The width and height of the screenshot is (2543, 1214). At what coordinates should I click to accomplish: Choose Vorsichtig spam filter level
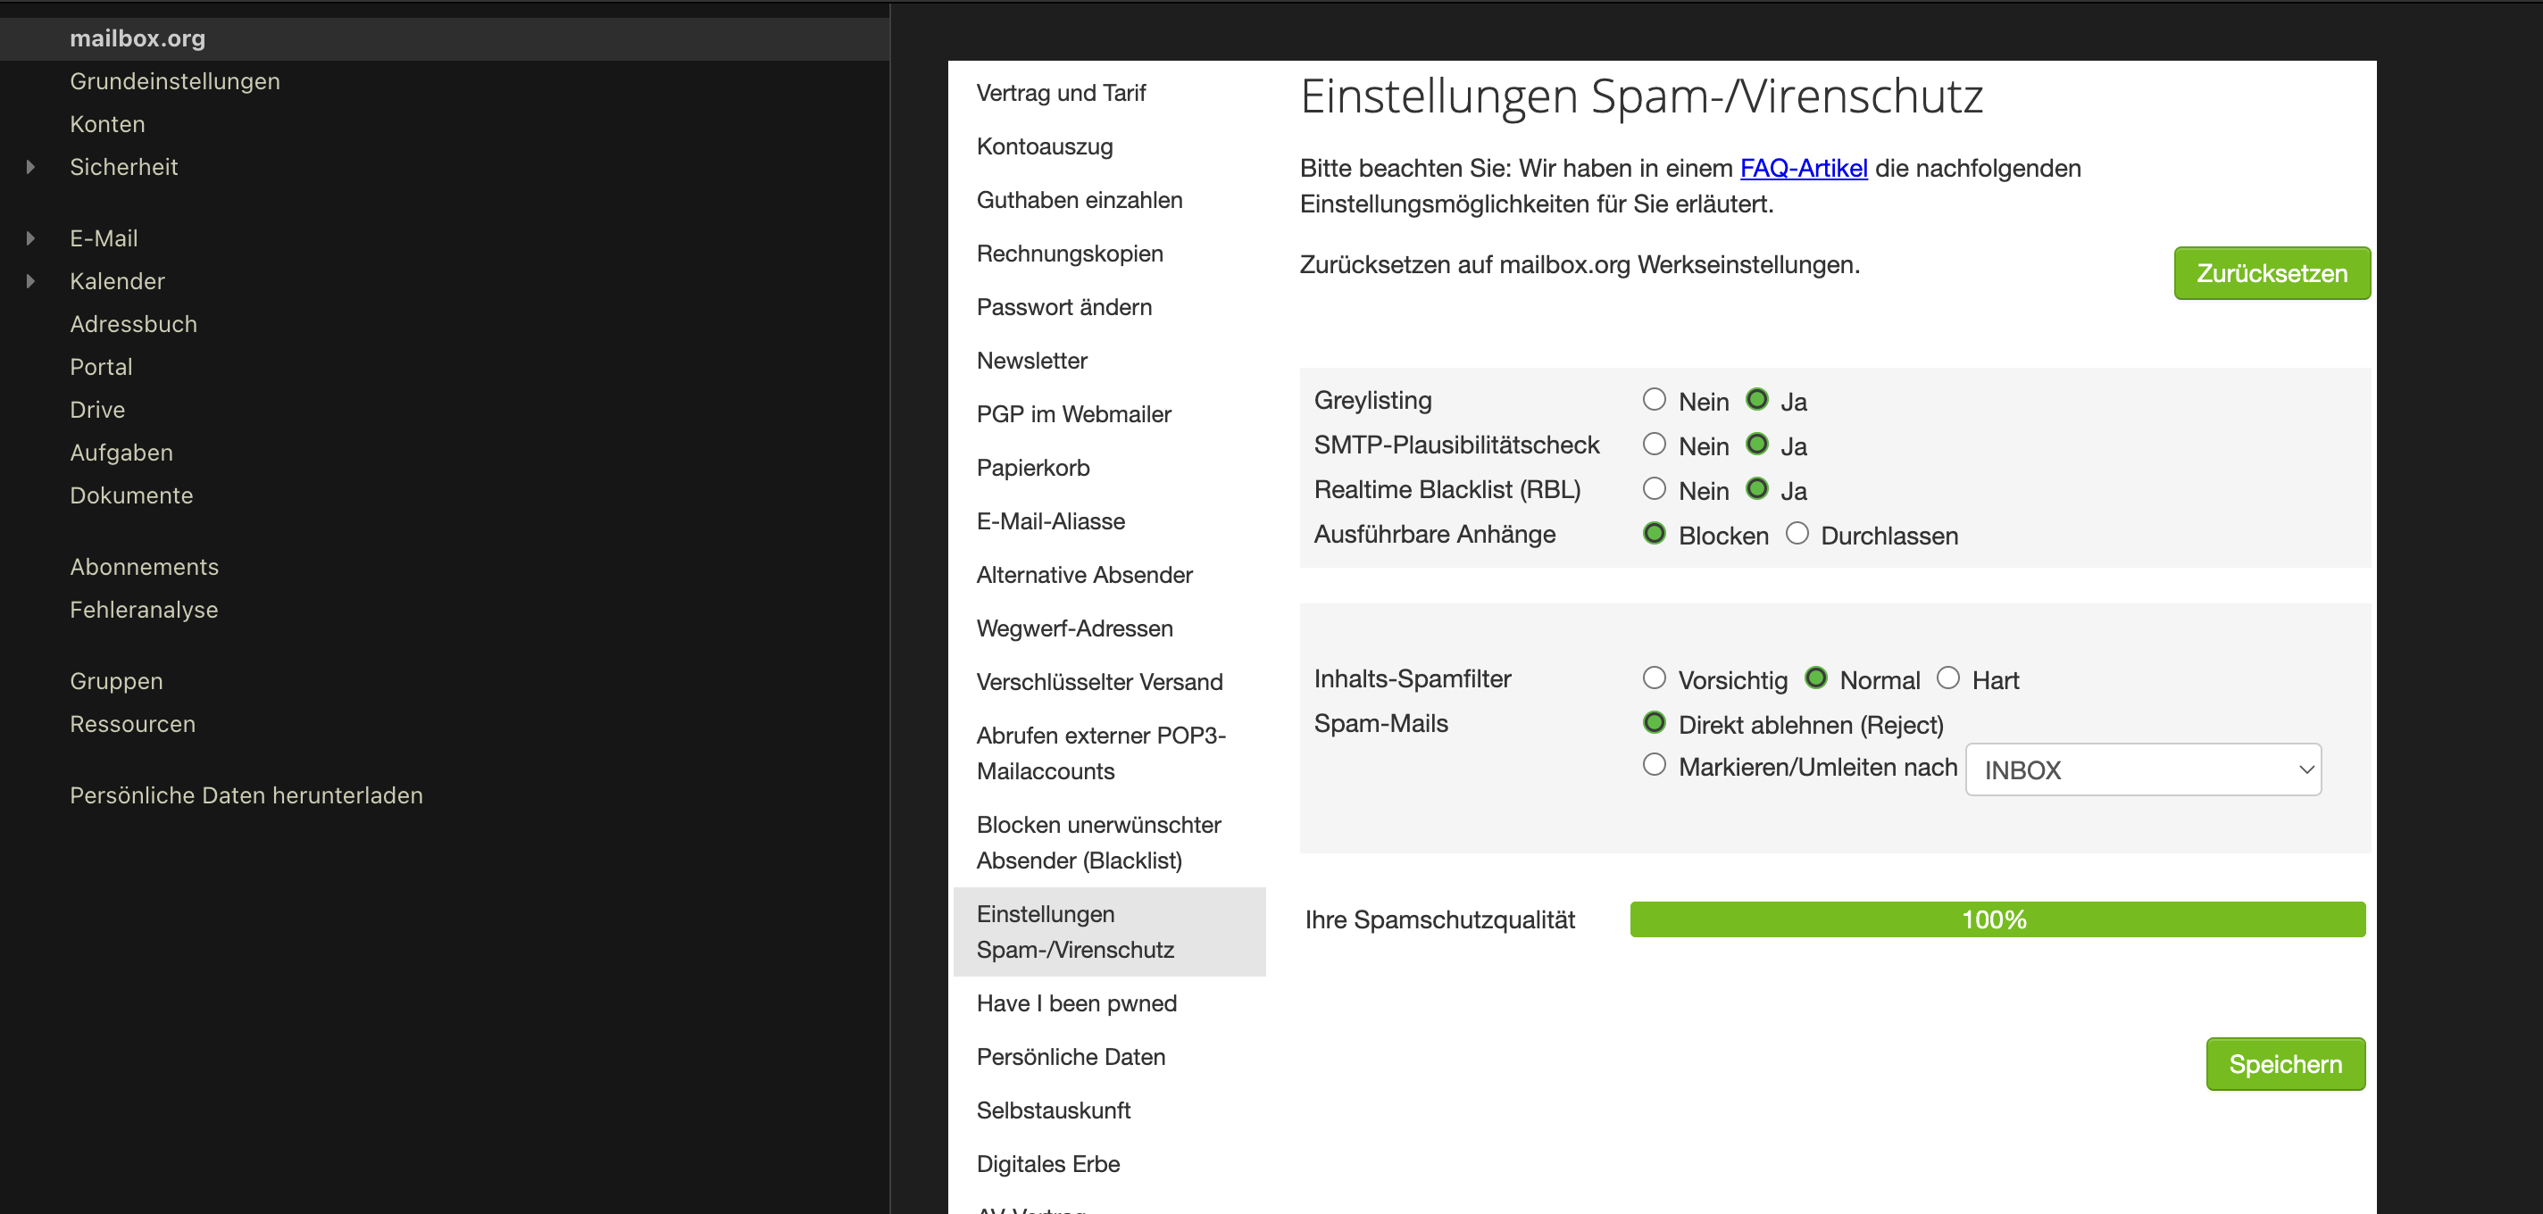tap(1654, 678)
